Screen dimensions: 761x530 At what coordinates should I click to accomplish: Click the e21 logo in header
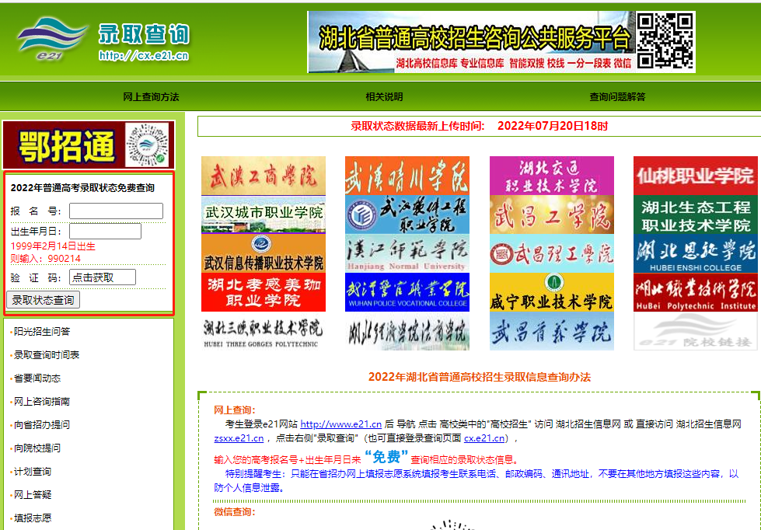(51, 40)
